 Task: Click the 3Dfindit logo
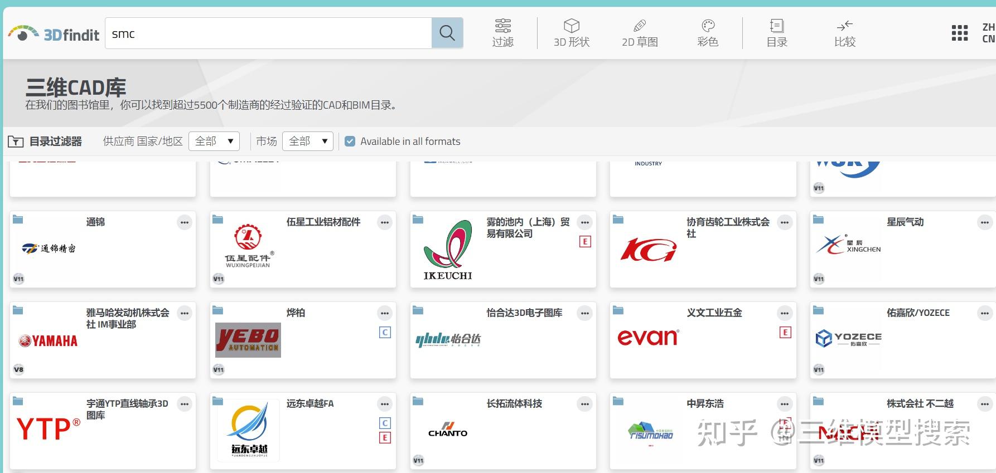tap(54, 34)
